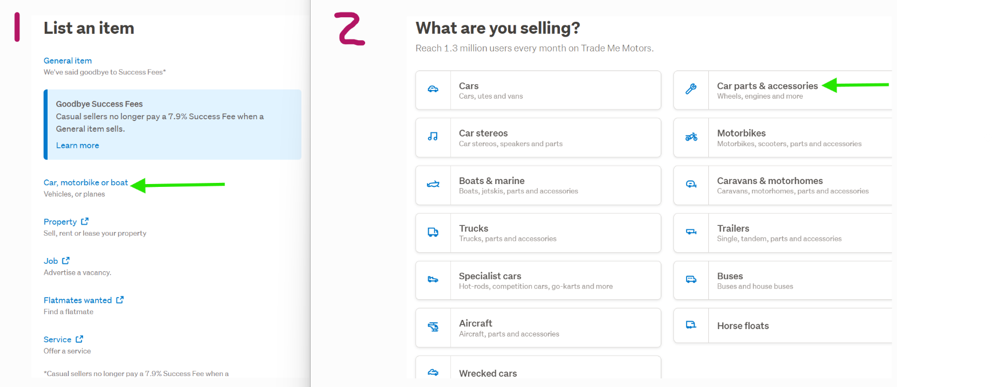Click 'Goodbye Success Fees' notice heading
Screen dimensions: 992x387
coord(99,104)
